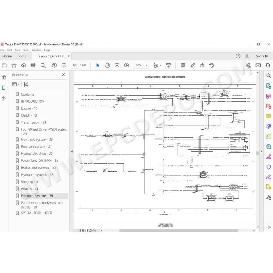The image size is (273, 273).
Task: Open More Tools wrench icon
Action: pyautogui.click(x=269, y=197)
